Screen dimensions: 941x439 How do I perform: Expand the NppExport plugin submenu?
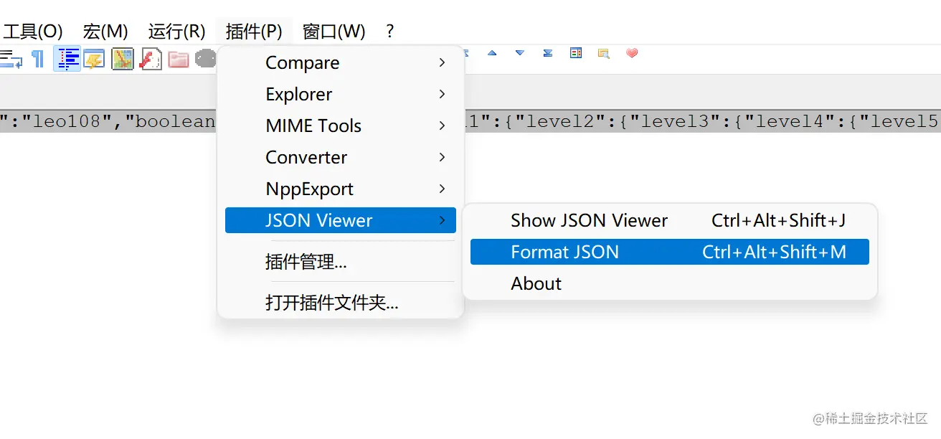(340, 189)
